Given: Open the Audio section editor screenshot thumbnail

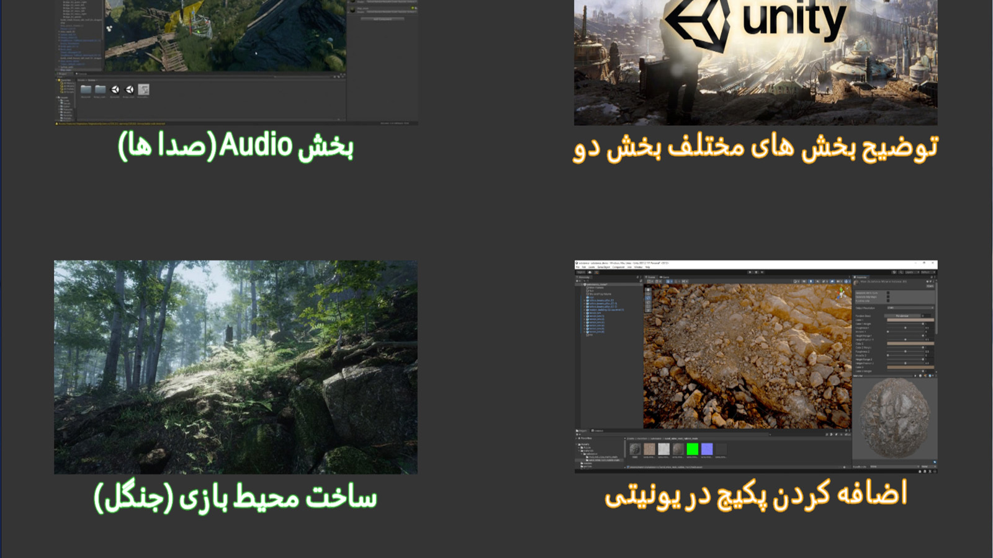Looking at the screenshot, I should 236,62.
